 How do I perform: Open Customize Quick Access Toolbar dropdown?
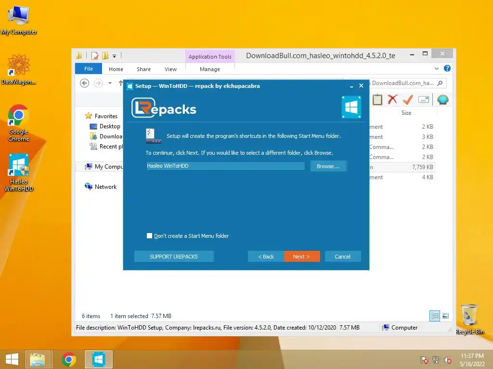click(x=115, y=56)
